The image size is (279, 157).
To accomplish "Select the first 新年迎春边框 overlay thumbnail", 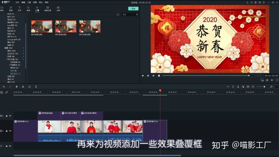I will [x=42, y=26].
